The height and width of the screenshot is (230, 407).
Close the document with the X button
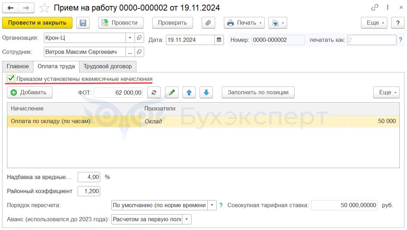(x=401, y=7)
